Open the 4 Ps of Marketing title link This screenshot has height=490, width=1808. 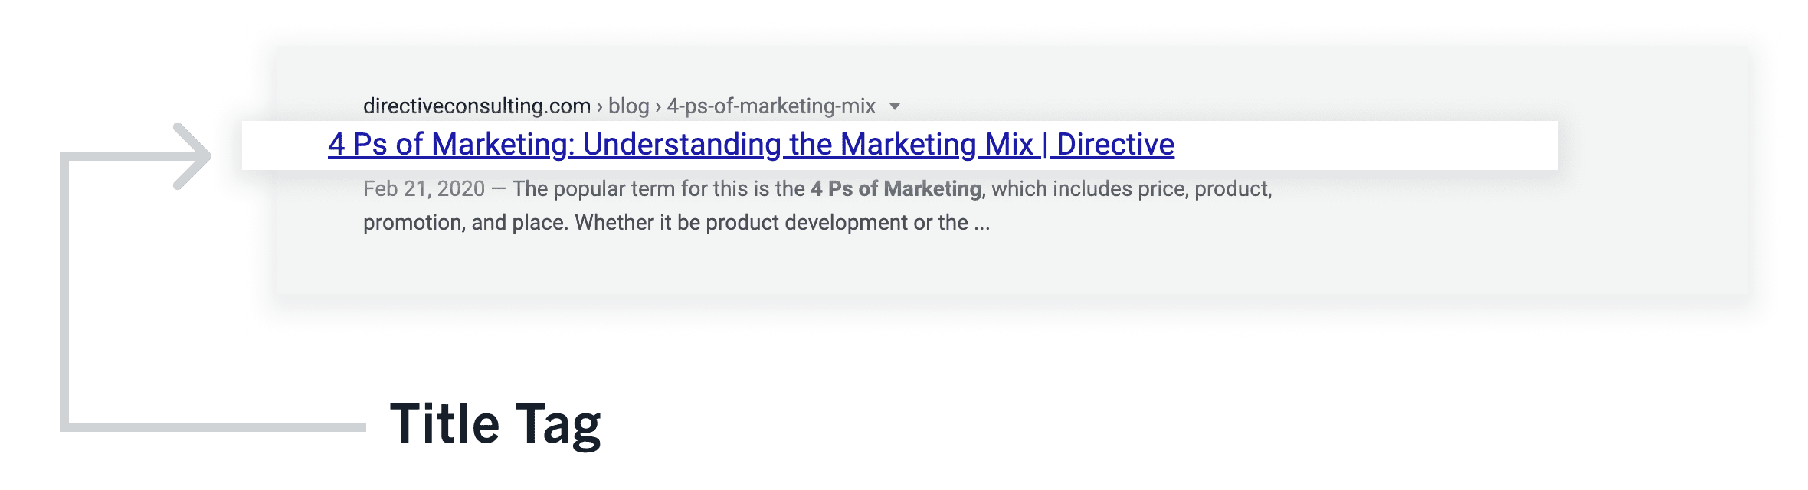(751, 144)
